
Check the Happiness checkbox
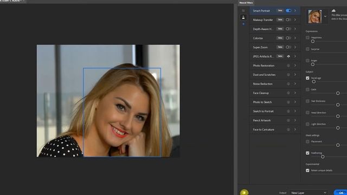[x=307, y=37]
